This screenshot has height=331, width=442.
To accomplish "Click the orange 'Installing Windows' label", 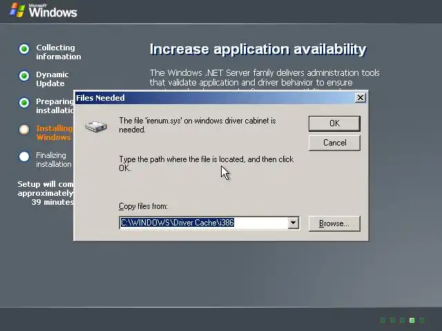I will 55,133.
